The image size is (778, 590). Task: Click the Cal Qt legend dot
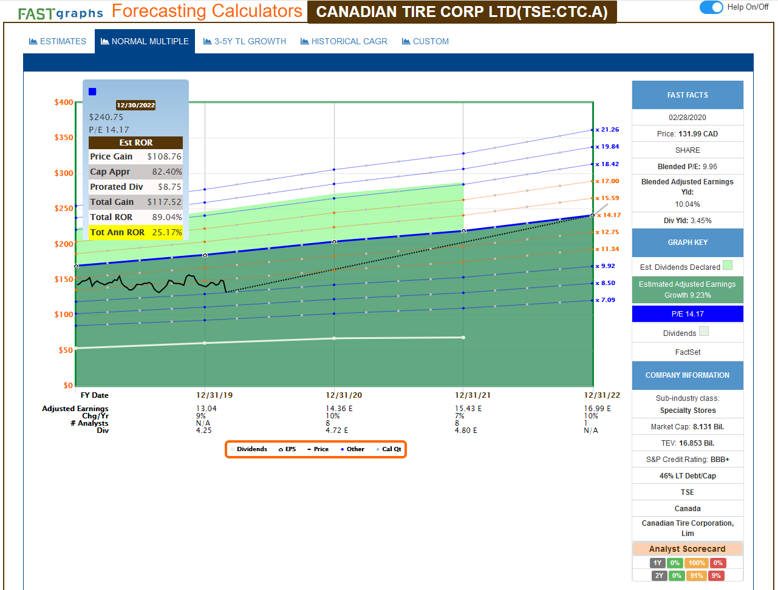[378, 449]
